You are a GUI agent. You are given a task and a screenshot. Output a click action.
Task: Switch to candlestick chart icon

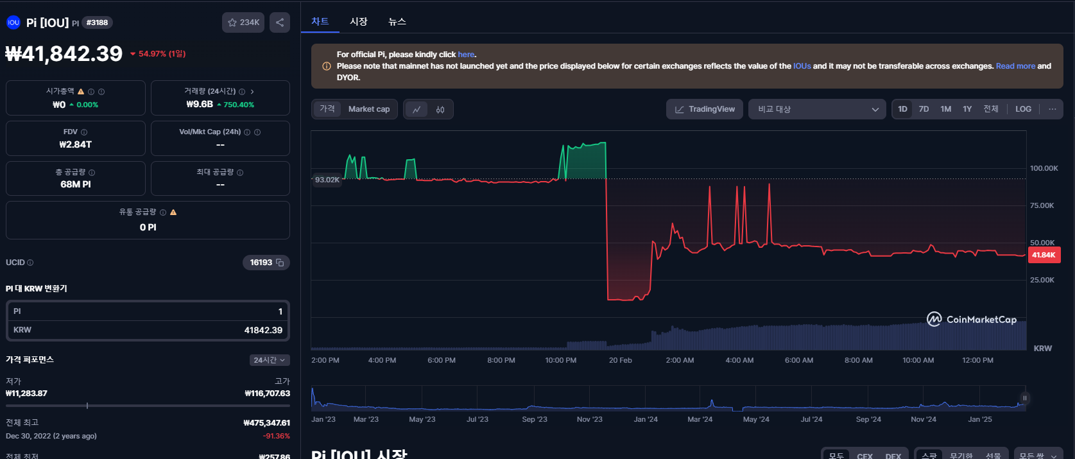(440, 109)
